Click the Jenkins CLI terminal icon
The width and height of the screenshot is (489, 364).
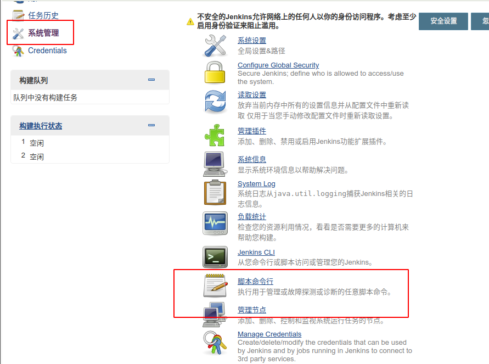click(x=216, y=257)
